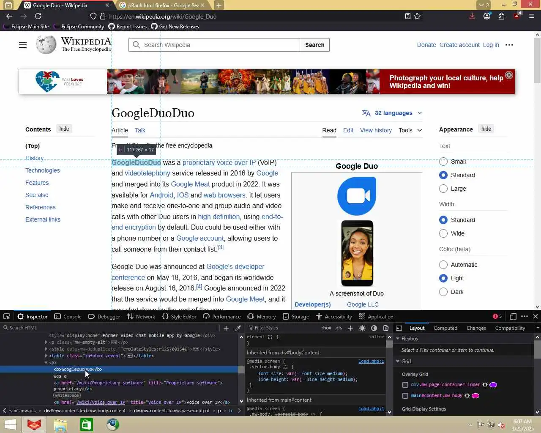Open the list all tabs dropdown
Viewport: 541px width, 433px height.
point(484,5)
